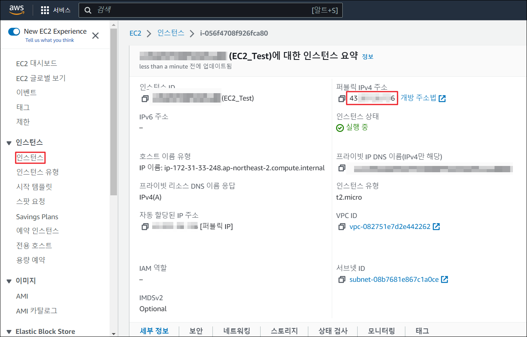
Task: Copy the 인스턴스 ID value
Action: [145, 99]
